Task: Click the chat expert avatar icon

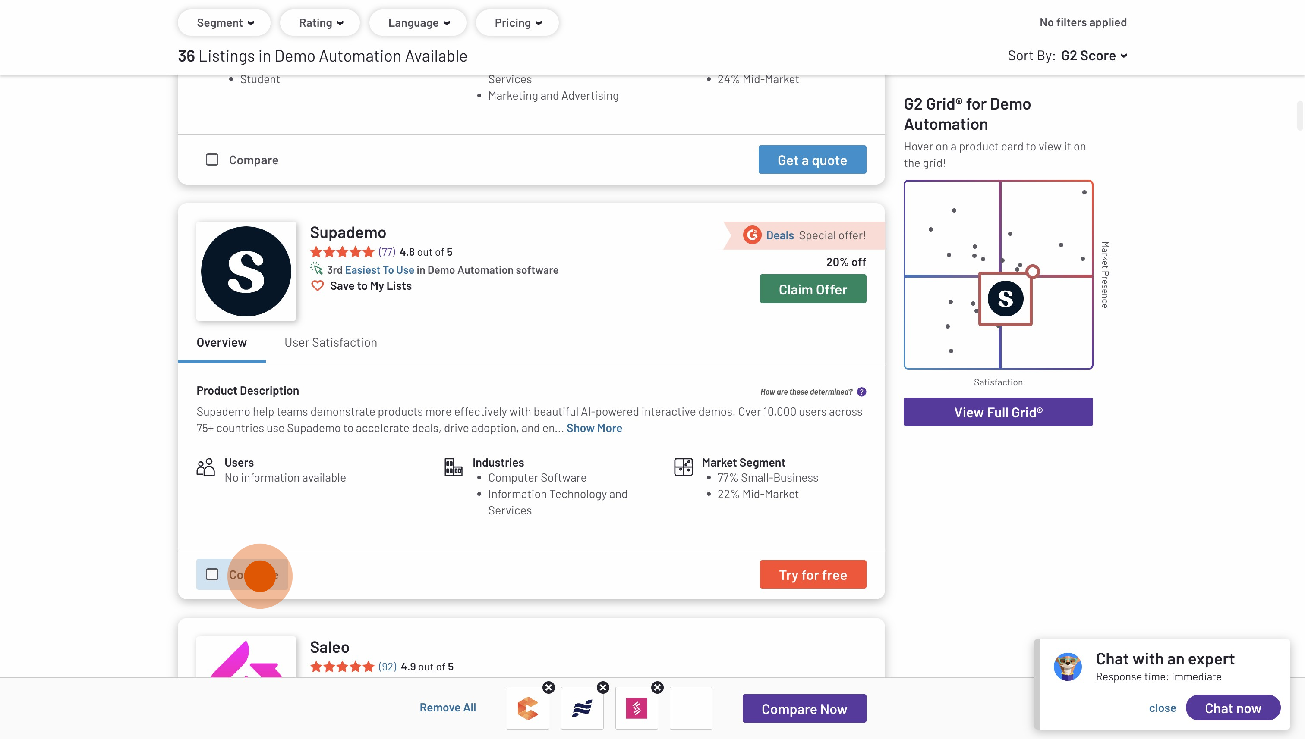Action: (1068, 667)
